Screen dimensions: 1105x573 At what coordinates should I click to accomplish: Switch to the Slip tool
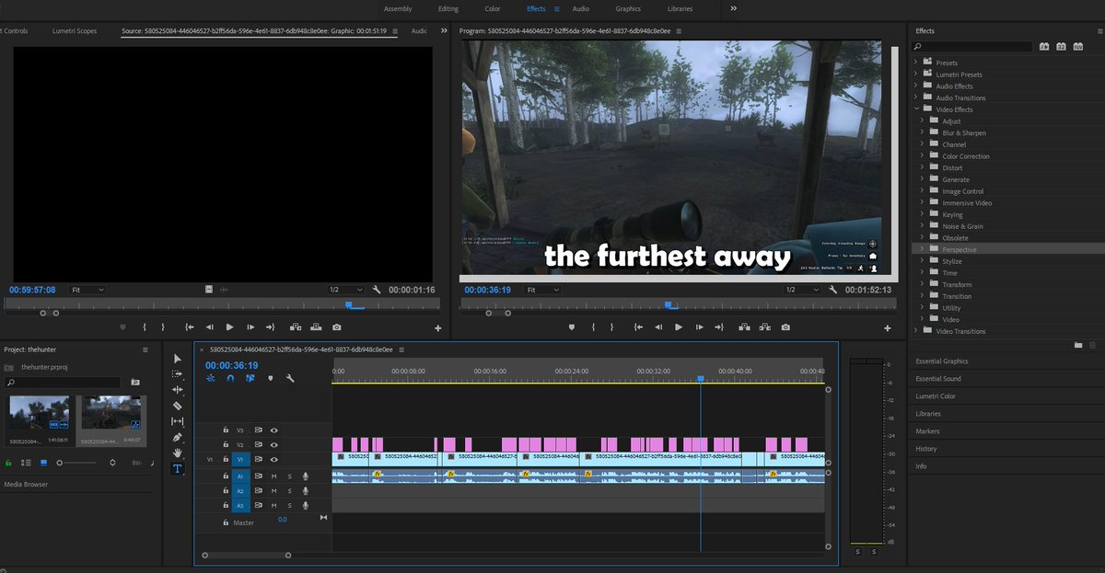point(178,421)
